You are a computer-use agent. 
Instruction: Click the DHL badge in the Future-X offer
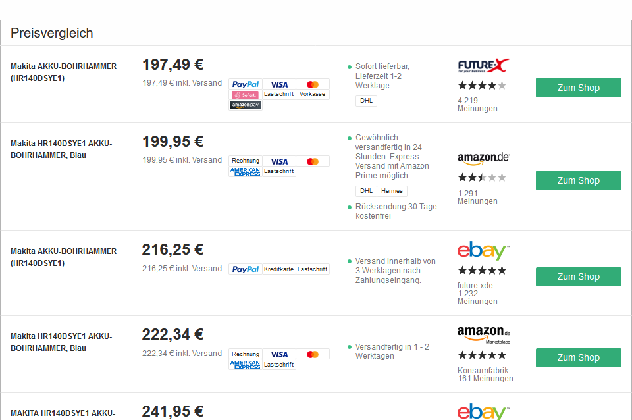pos(366,101)
